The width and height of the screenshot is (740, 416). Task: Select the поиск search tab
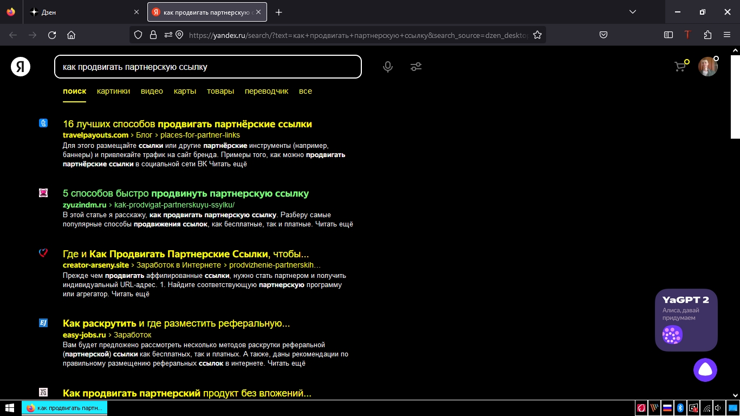click(x=75, y=91)
